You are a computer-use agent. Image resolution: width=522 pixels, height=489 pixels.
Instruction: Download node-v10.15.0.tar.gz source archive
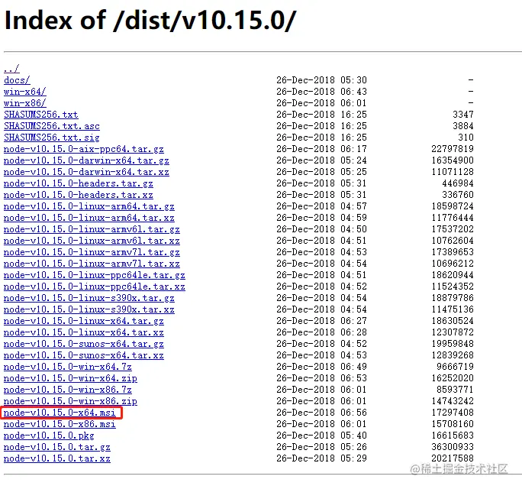[x=57, y=447]
